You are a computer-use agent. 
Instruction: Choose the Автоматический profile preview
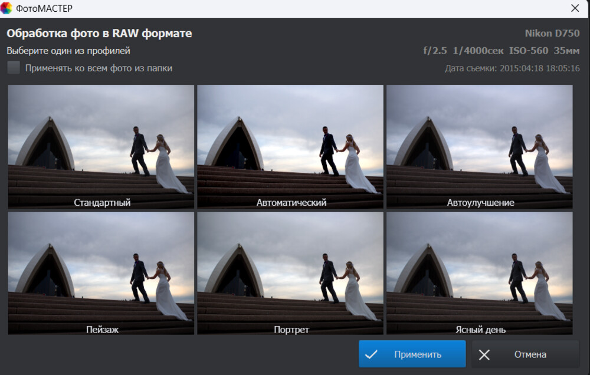coord(290,146)
